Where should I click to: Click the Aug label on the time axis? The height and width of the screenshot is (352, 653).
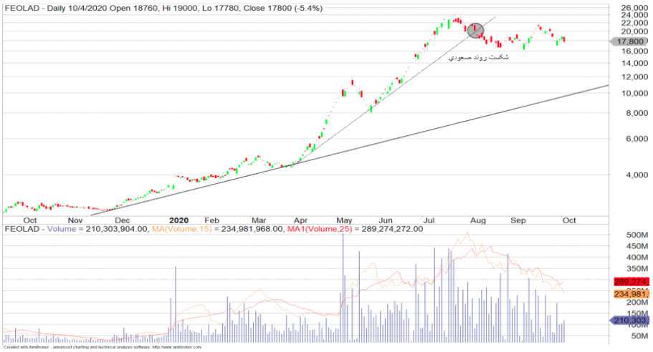[x=479, y=220]
